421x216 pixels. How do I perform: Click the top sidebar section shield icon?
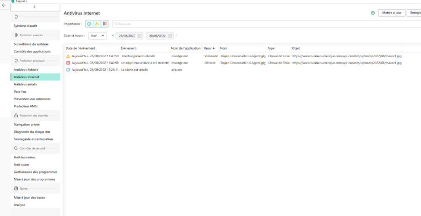[x=16, y=17]
